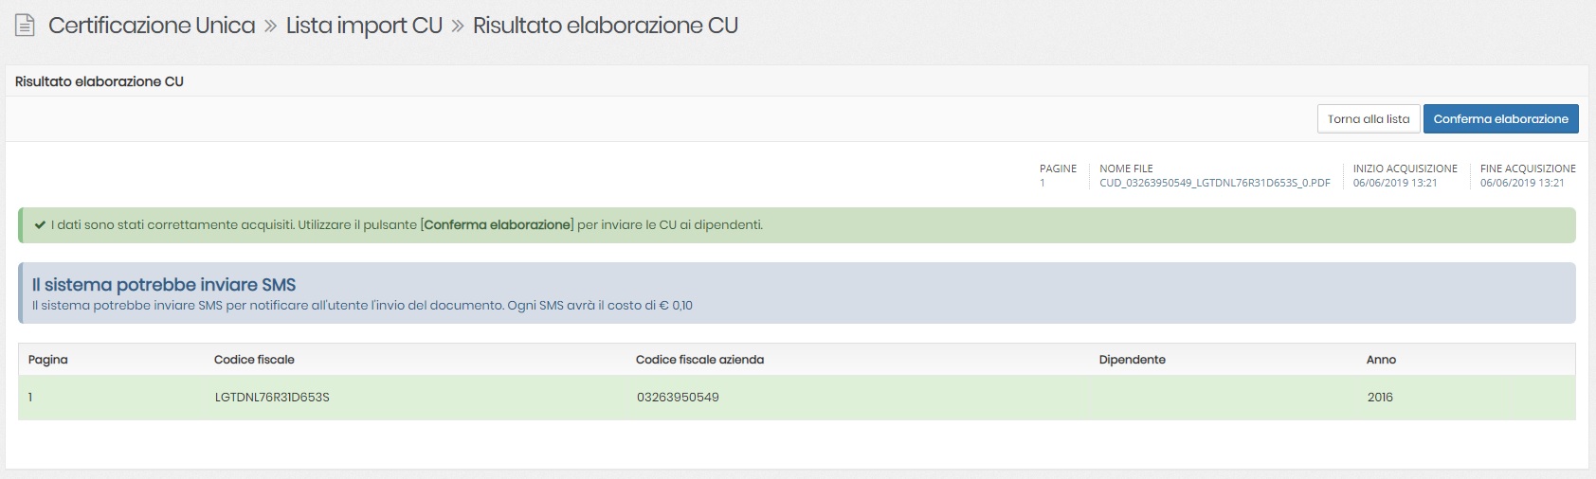Click the Dipendente column header
The width and height of the screenshot is (1596, 479).
[1132, 360]
